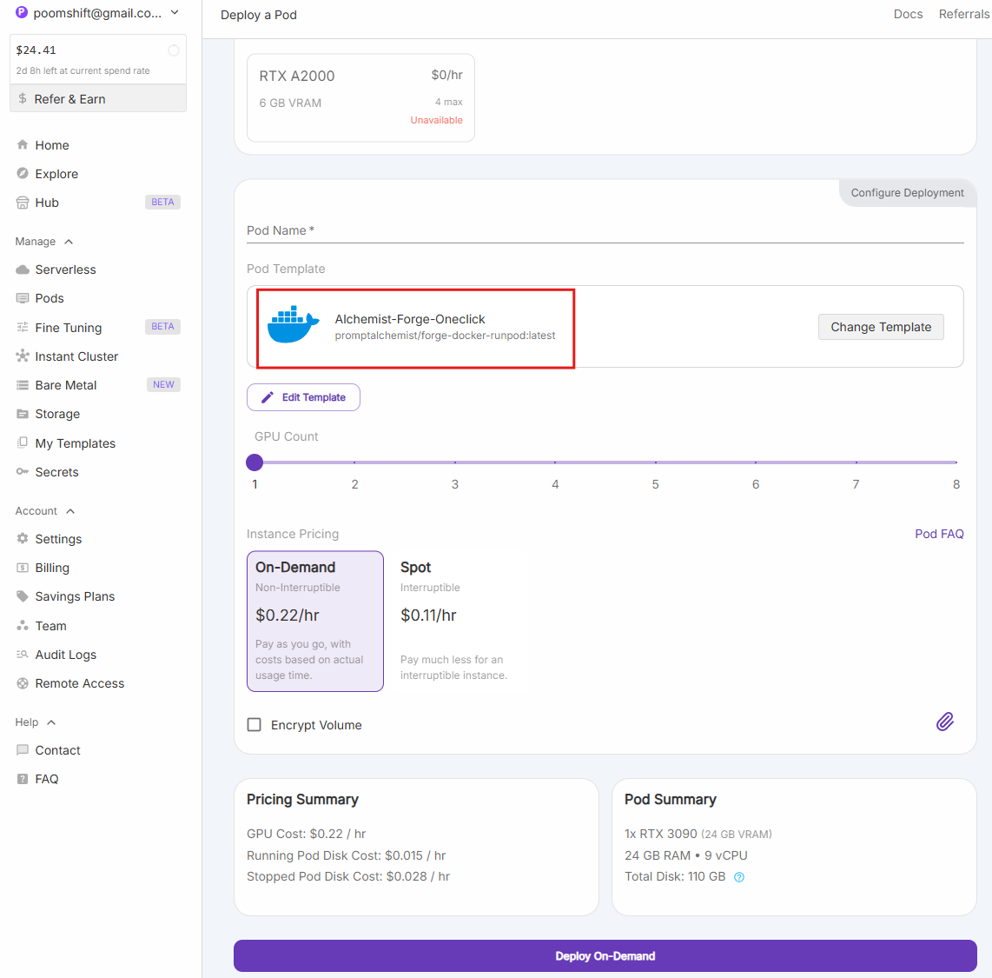Click the Serverless cloud icon
Viewport: 992px width, 978px height.
(x=23, y=269)
